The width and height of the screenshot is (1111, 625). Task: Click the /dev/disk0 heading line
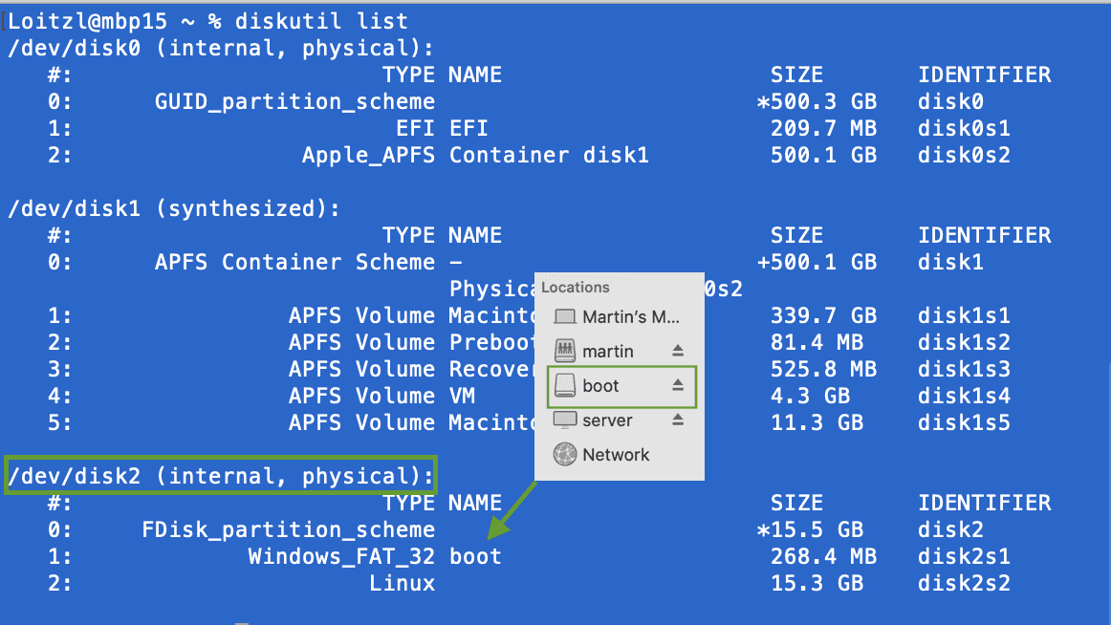pyautogui.click(x=221, y=48)
